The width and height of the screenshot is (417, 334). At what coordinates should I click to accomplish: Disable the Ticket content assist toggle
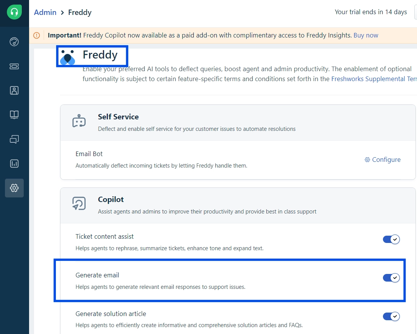(x=391, y=240)
